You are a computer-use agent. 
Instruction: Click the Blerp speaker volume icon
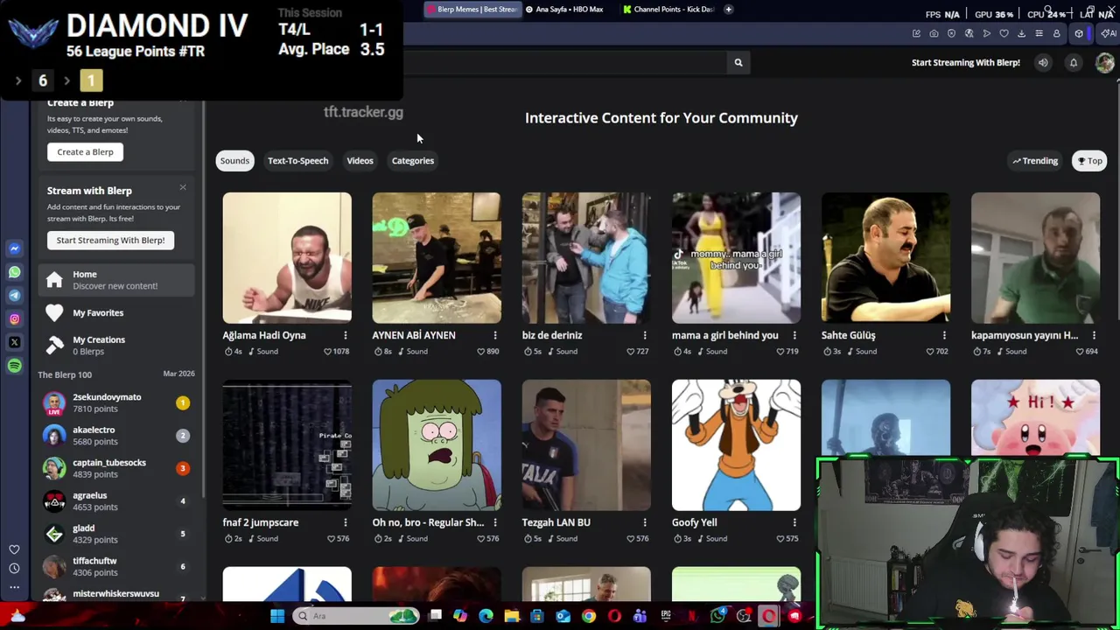pos(1043,62)
